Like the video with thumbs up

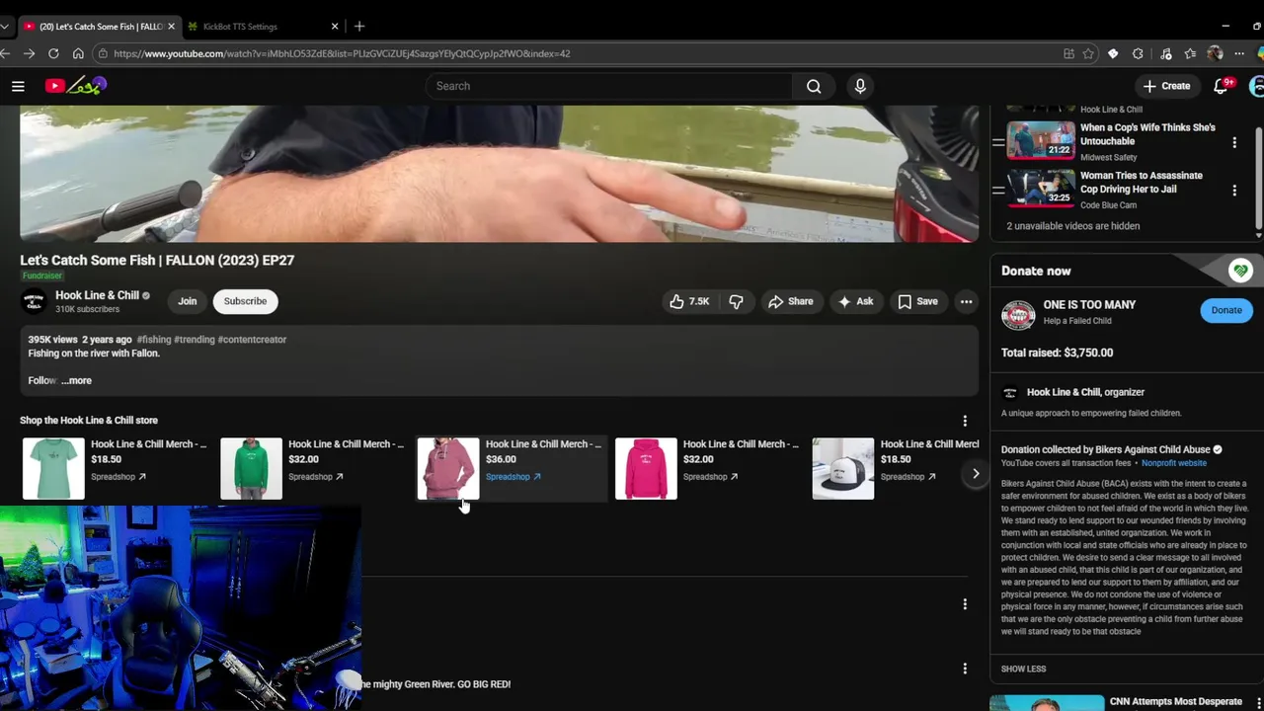(x=689, y=301)
